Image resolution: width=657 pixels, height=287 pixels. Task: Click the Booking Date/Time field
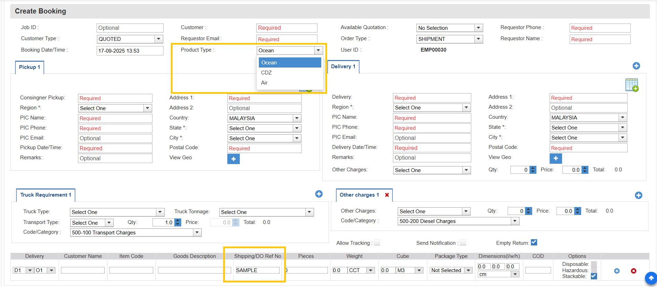pos(130,51)
